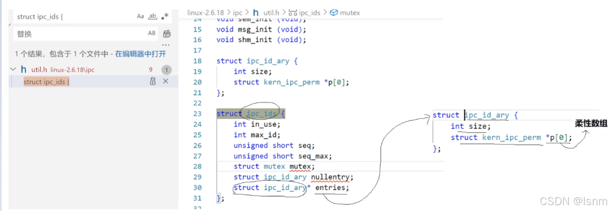Click code line void shm_init (void);

[261, 40]
